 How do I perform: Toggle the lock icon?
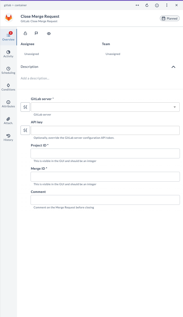pyautogui.click(x=25, y=33)
